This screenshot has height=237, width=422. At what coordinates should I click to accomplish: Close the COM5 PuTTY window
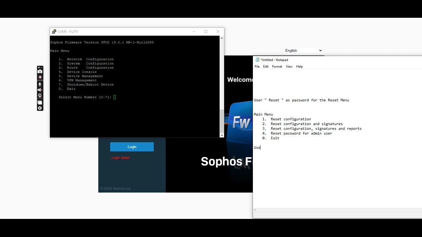click(218, 32)
